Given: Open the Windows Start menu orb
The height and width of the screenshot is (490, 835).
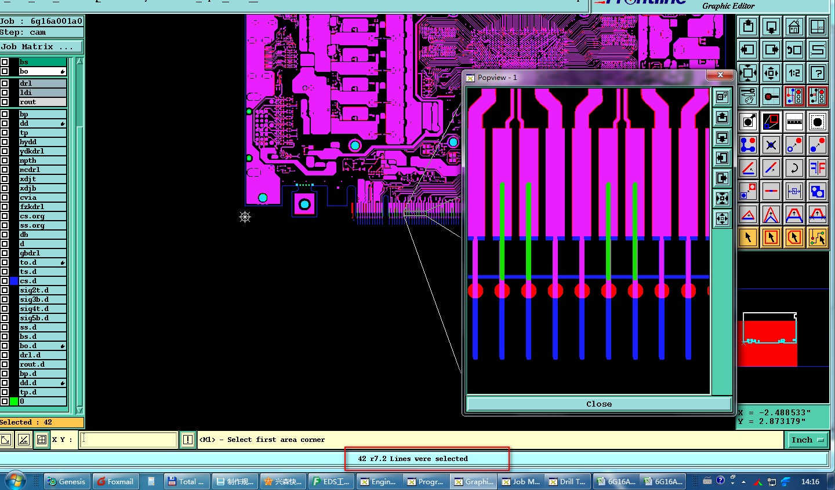Looking at the screenshot, I should tap(14, 481).
